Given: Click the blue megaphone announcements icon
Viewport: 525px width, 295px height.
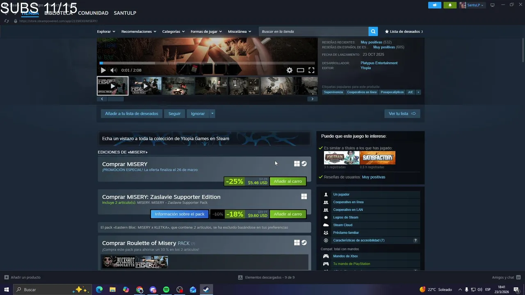Looking at the screenshot, I should pos(435,5).
